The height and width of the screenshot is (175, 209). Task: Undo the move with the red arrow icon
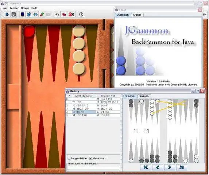pyautogui.click(x=64, y=14)
